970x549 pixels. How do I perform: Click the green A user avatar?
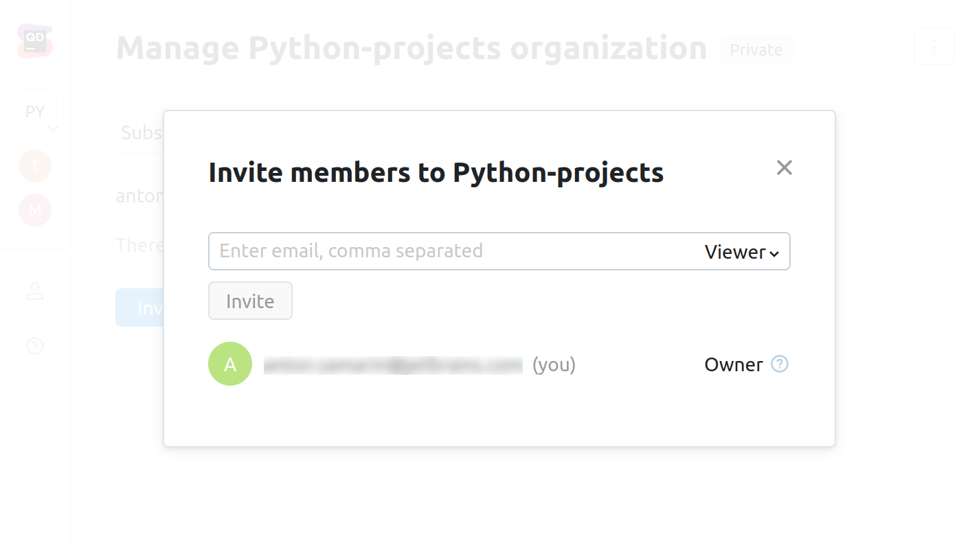point(230,364)
